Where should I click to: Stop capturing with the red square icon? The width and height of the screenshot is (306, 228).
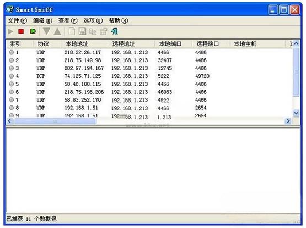tap(21, 31)
